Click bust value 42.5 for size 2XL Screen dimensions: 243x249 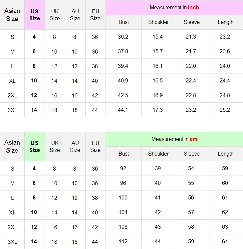[123, 95]
